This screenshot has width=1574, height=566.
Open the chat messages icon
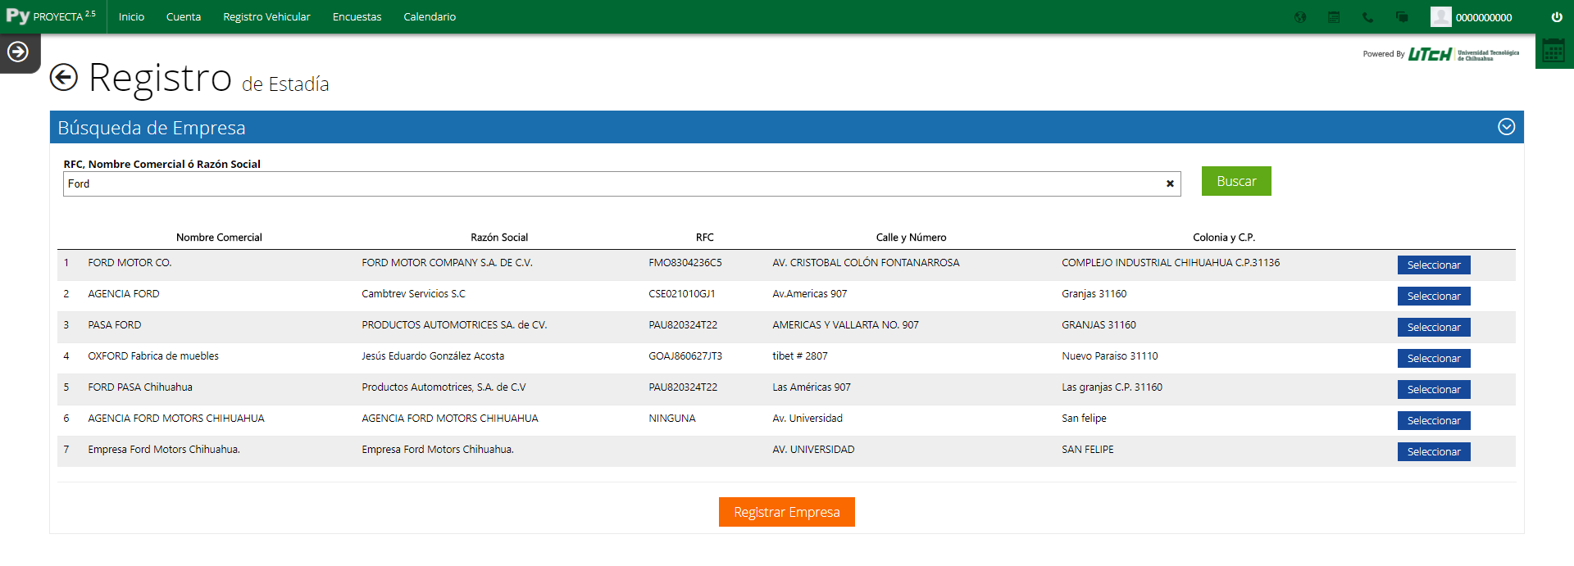(1402, 17)
